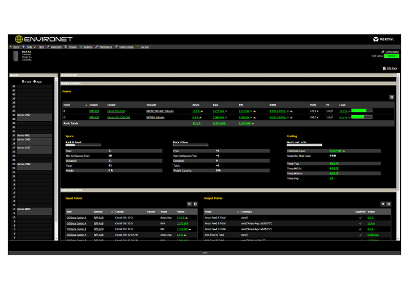Screen dimensions: 410x307
Task: Click column grid icon above Input Points
Action: point(195,204)
